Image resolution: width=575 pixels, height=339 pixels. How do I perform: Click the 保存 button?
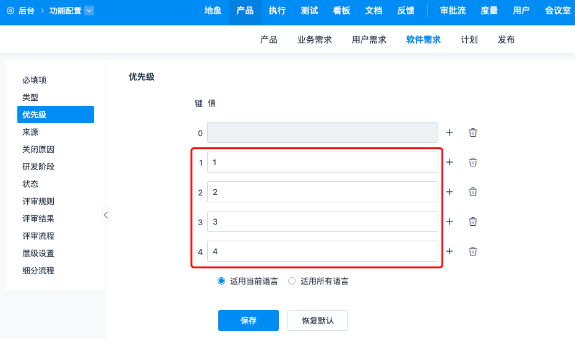(x=248, y=320)
